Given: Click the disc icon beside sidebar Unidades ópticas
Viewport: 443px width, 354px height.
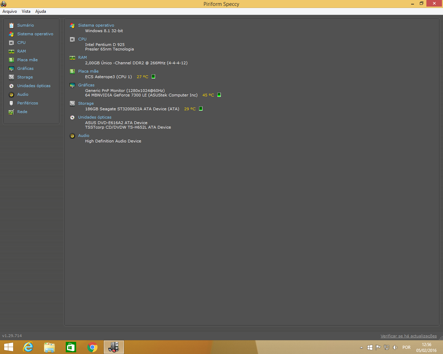Looking at the screenshot, I should click(x=11, y=86).
